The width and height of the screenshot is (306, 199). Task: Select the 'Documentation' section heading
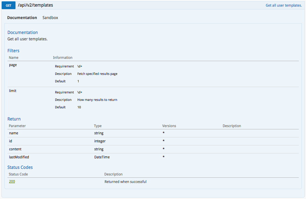pyautogui.click(x=23, y=32)
